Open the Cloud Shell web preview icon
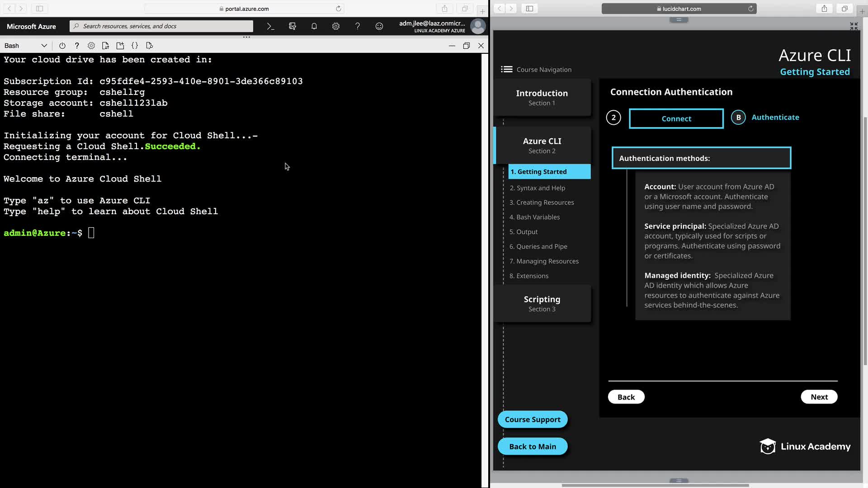This screenshot has width=868, height=488. point(150,46)
